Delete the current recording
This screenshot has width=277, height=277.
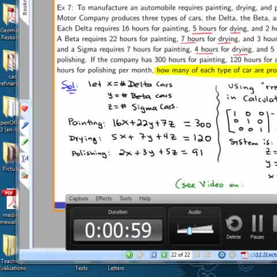click(x=234, y=228)
